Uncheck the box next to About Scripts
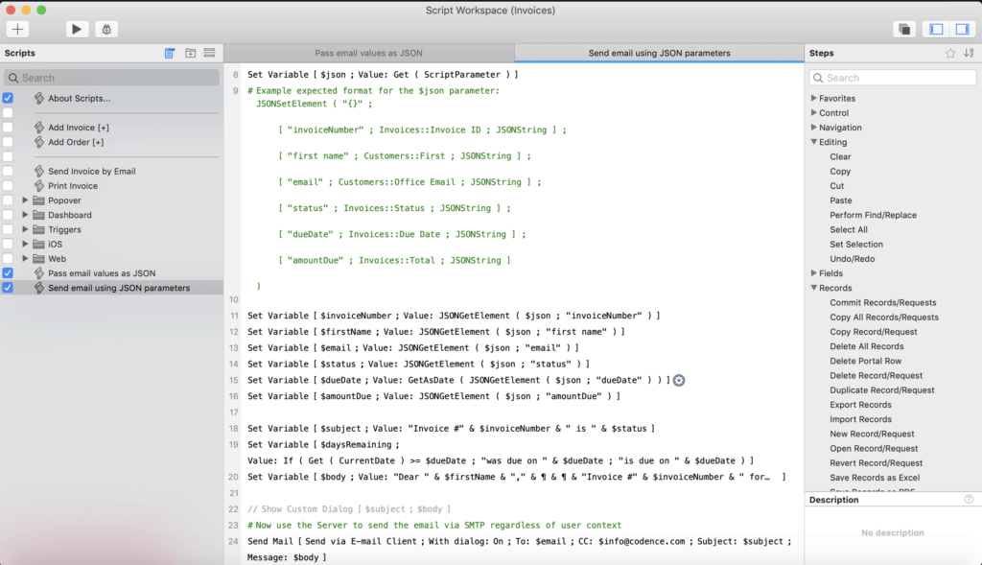The width and height of the screenshot is (982, 565). (x=7, y=97)
